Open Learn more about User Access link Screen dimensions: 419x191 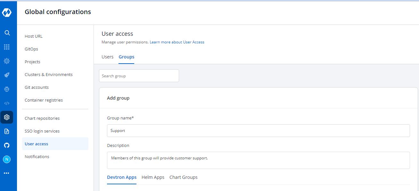point(177,42)
